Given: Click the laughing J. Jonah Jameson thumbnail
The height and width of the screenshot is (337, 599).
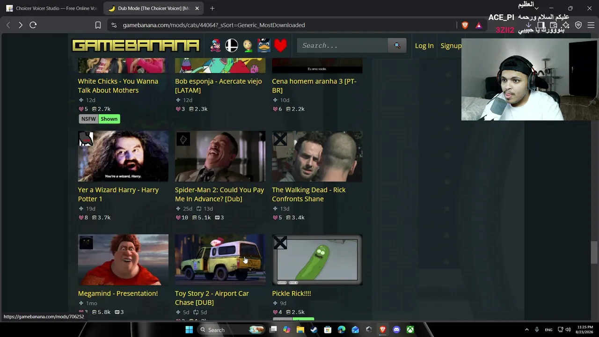Looking at the screenshot, I should pos(220,156).
